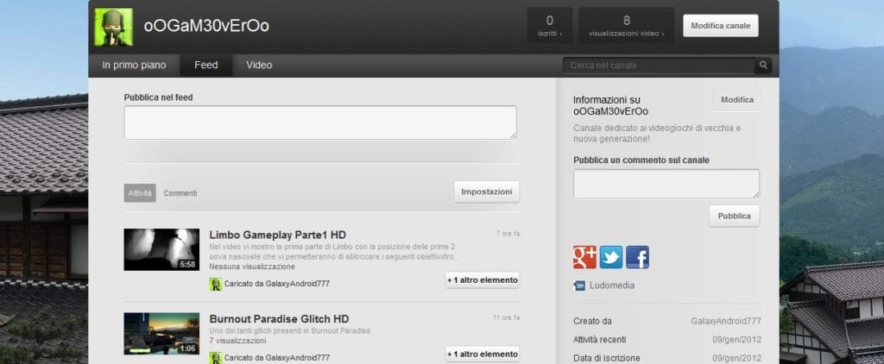Expand '+1 altro elemento' for Burnout Paradise
884x364 pixels.
[483, 354]
